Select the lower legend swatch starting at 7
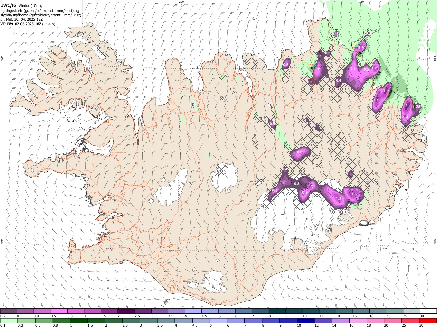The height and width of the screenshot is (328, 437). [253, 321]
